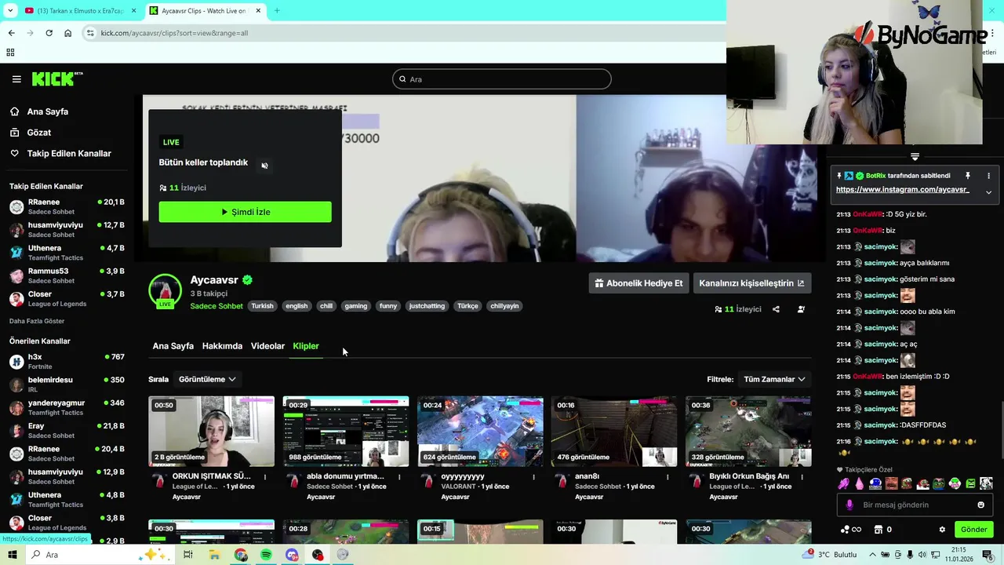
Task: Switch to the Hakkımda tab
Action: point(222,346)
